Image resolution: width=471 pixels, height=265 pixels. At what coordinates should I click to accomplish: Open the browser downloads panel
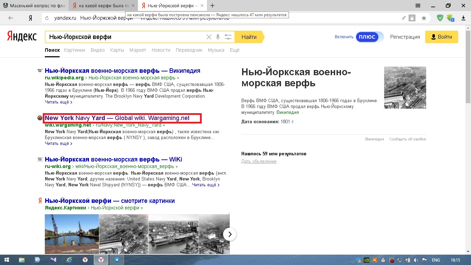click(x=463, y=18)
